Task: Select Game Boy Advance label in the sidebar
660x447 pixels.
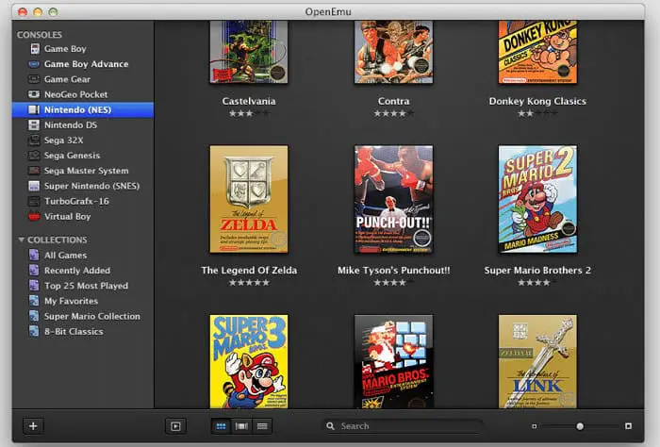Action: [x=87, y=64]
